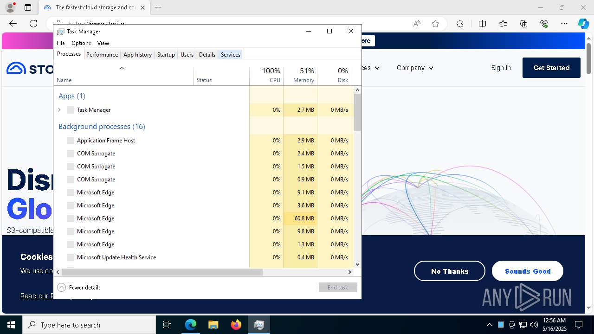Screen dimensions: 594x334
Task: Switch to the Details tab
Action: pos(207,55)
